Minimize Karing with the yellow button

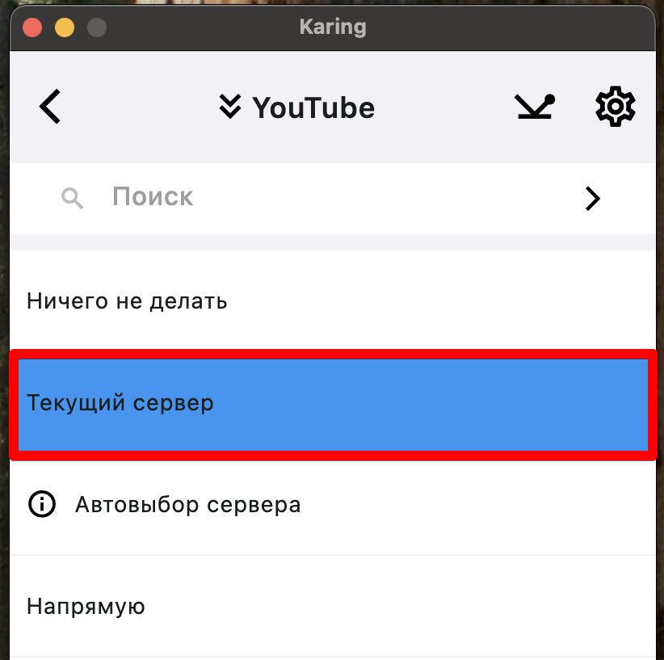(x=65, y=28)
